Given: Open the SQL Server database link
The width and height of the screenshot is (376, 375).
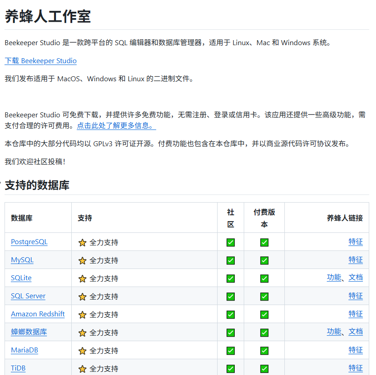Looking at the screenshot, I should click(28, 296).
